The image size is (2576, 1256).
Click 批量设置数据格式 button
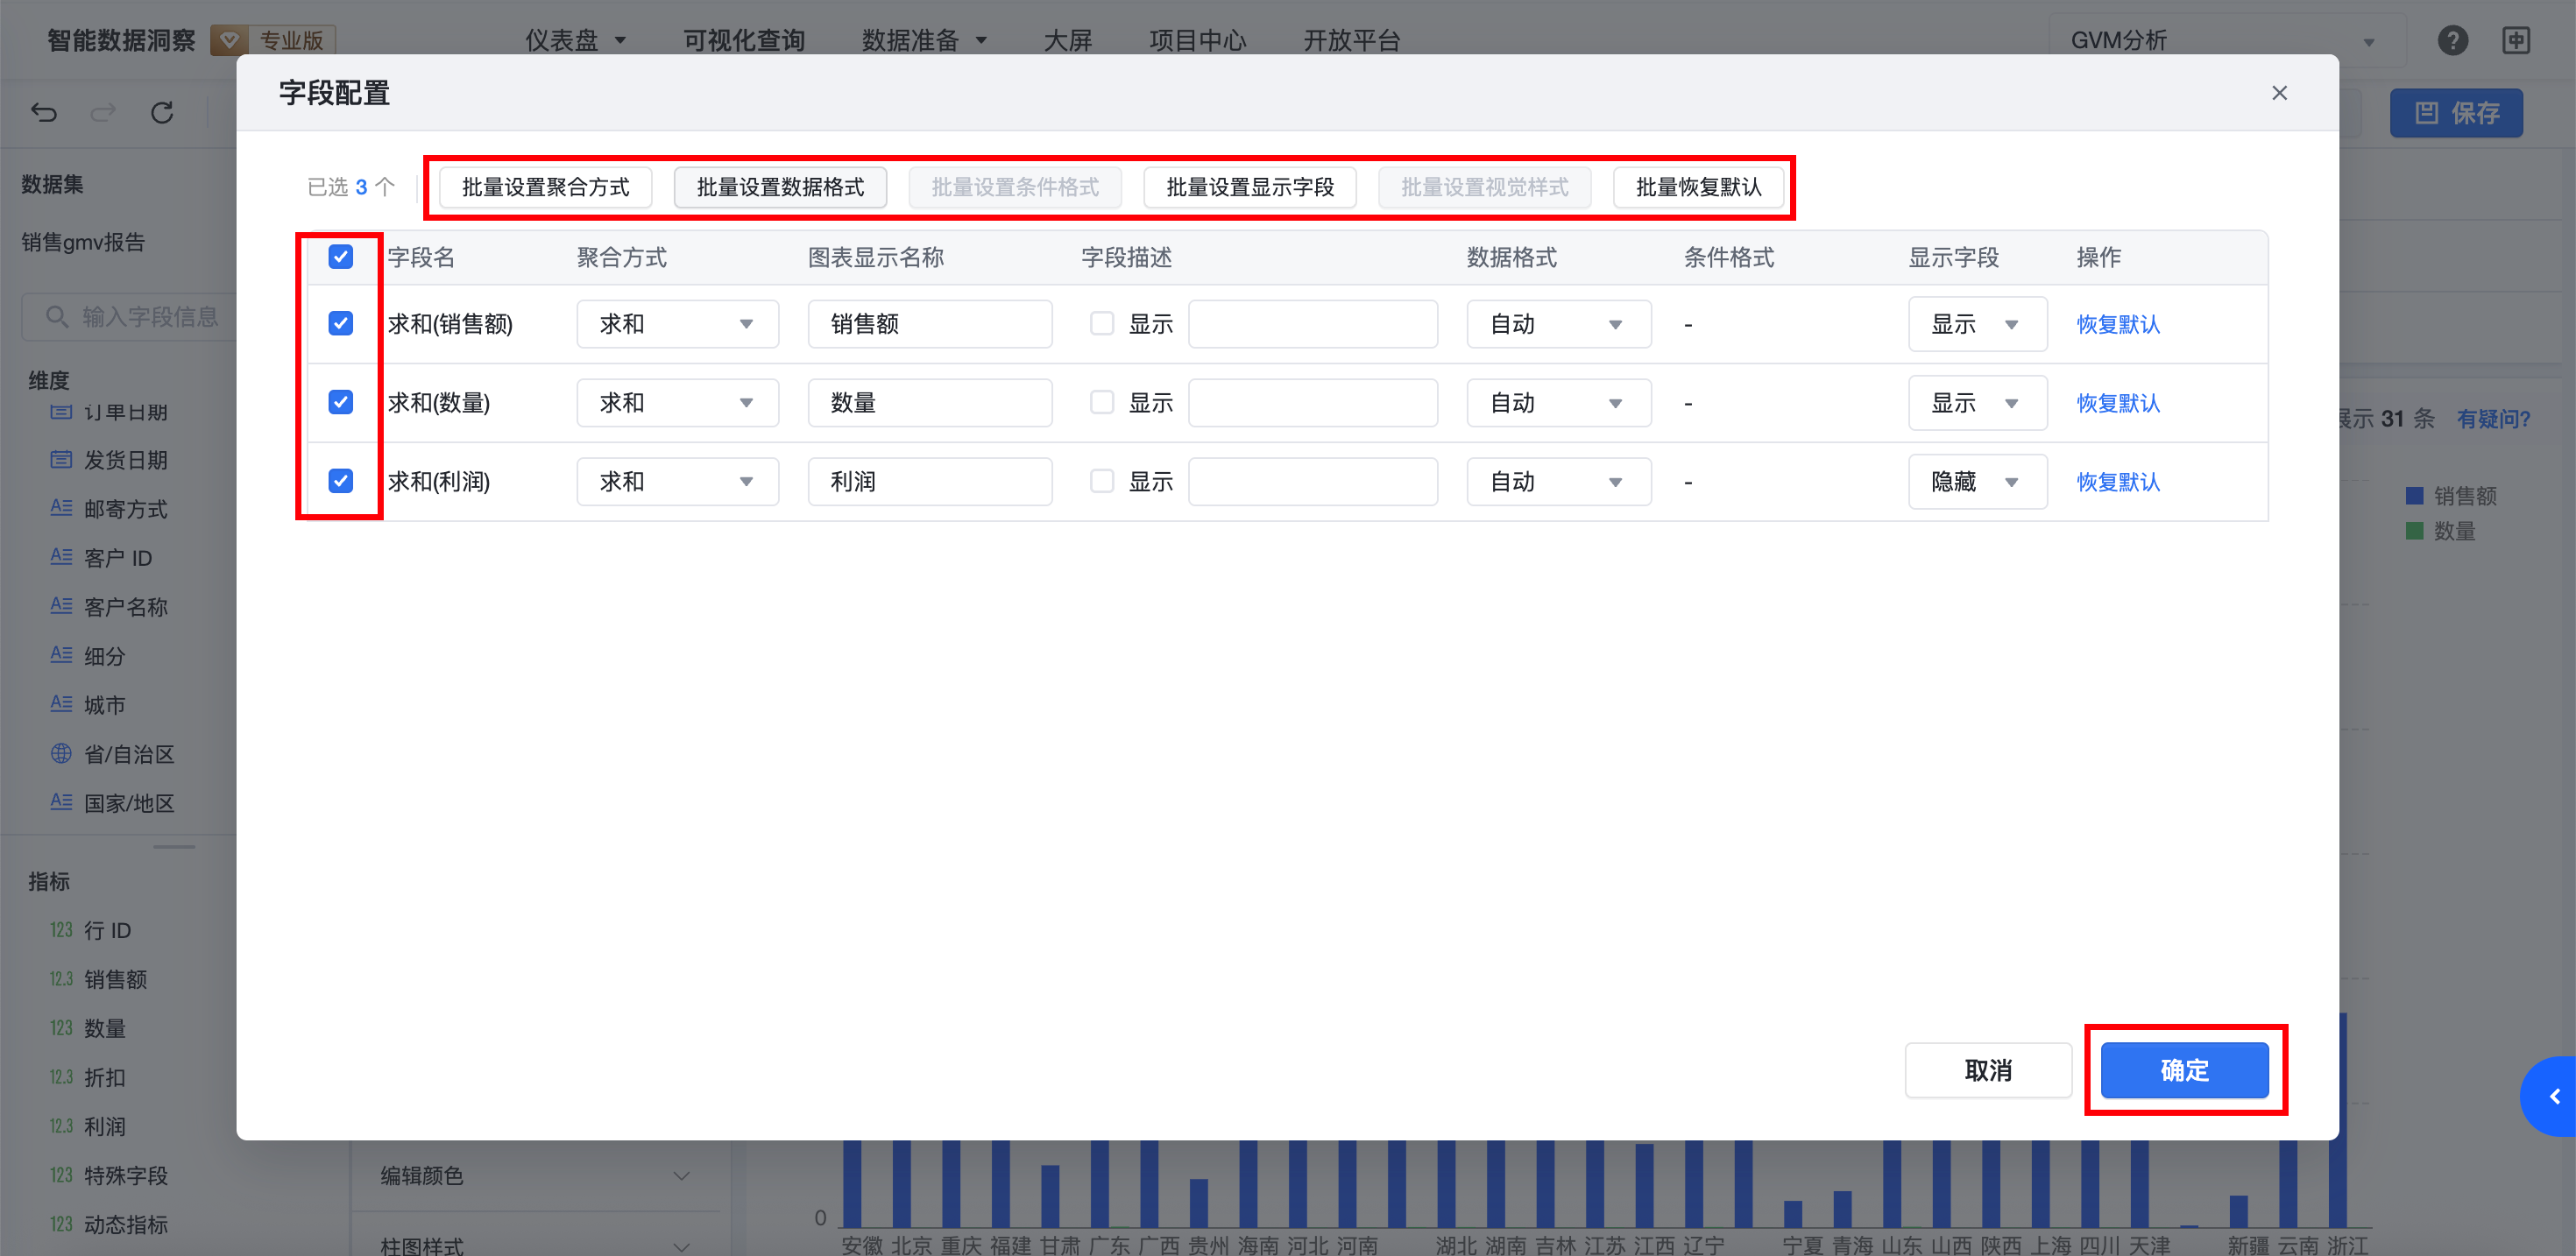(x=780, y=187)
